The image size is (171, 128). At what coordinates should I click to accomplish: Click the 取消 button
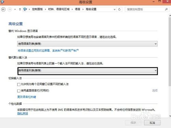(x=152, y=123)
